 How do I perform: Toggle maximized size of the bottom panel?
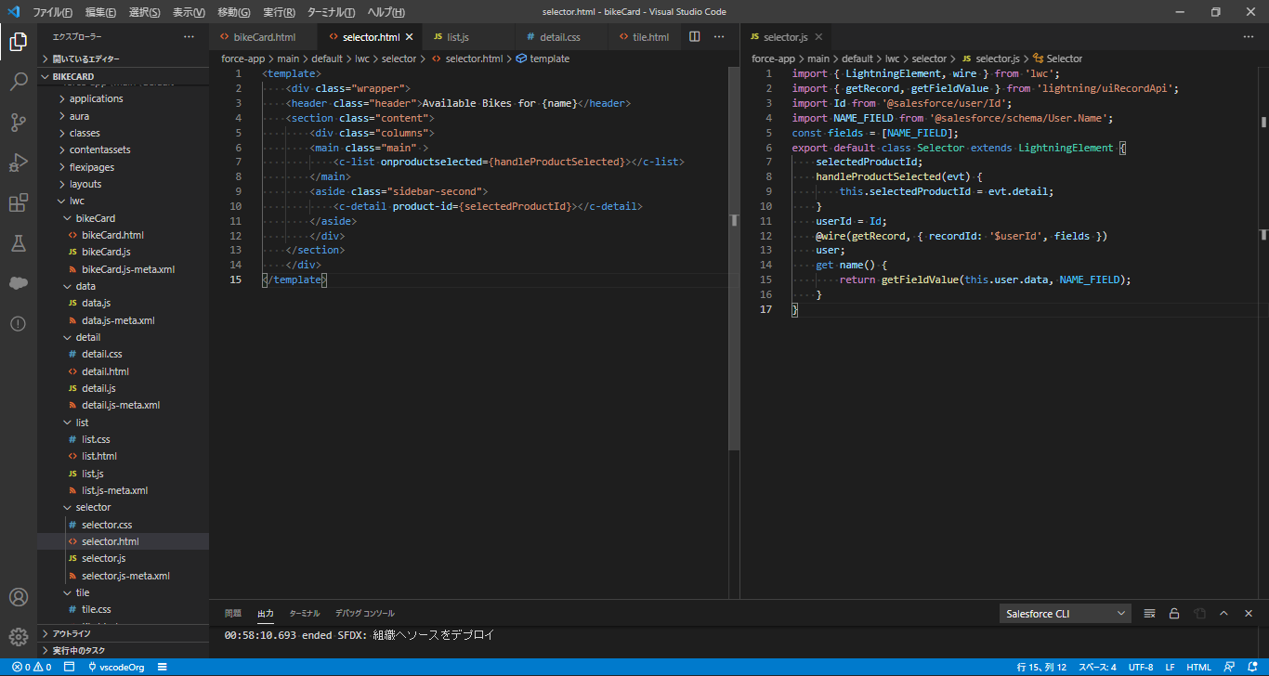click(1223, 614)
